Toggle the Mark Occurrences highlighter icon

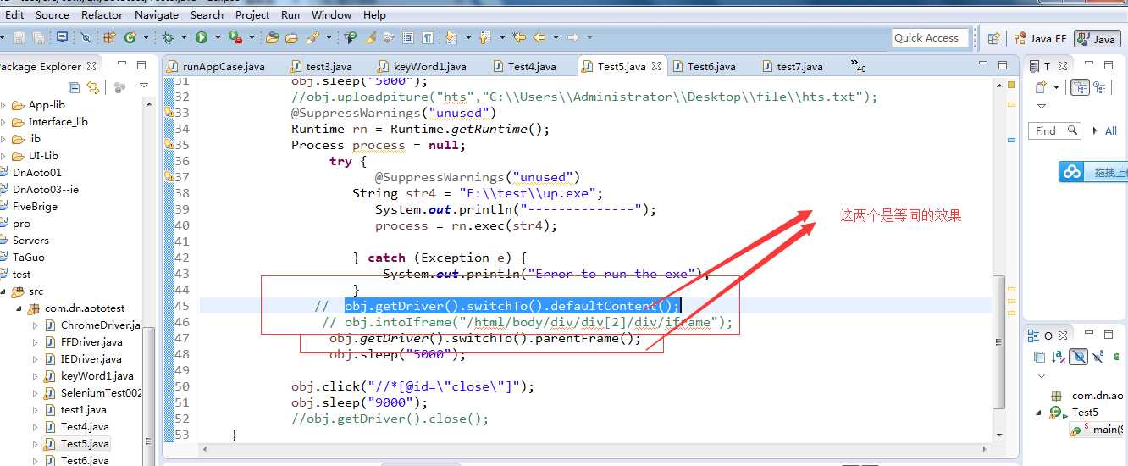pyautogui.click(x=370, y=37)
